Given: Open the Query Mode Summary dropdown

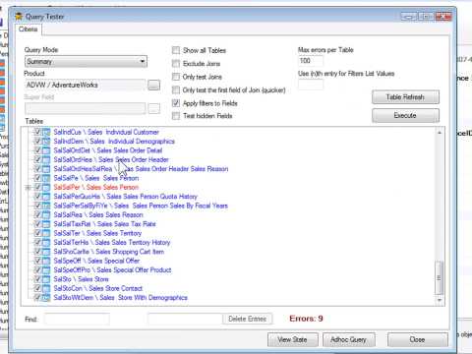Looking at the screenshot, I should (x=86, y=61).
